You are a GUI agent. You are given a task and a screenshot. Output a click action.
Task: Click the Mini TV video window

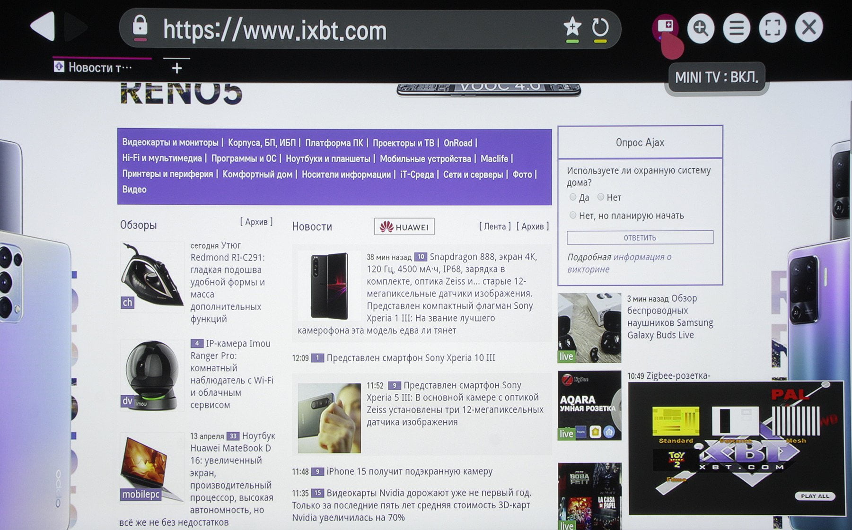tap(736, 448)
